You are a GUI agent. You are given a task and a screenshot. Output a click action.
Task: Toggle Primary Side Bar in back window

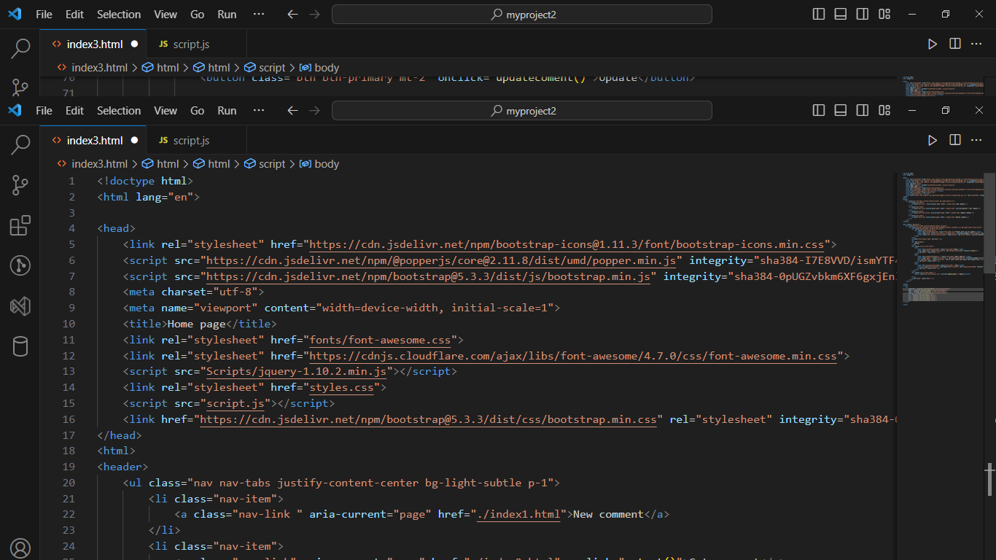click(x=818, y=15)
